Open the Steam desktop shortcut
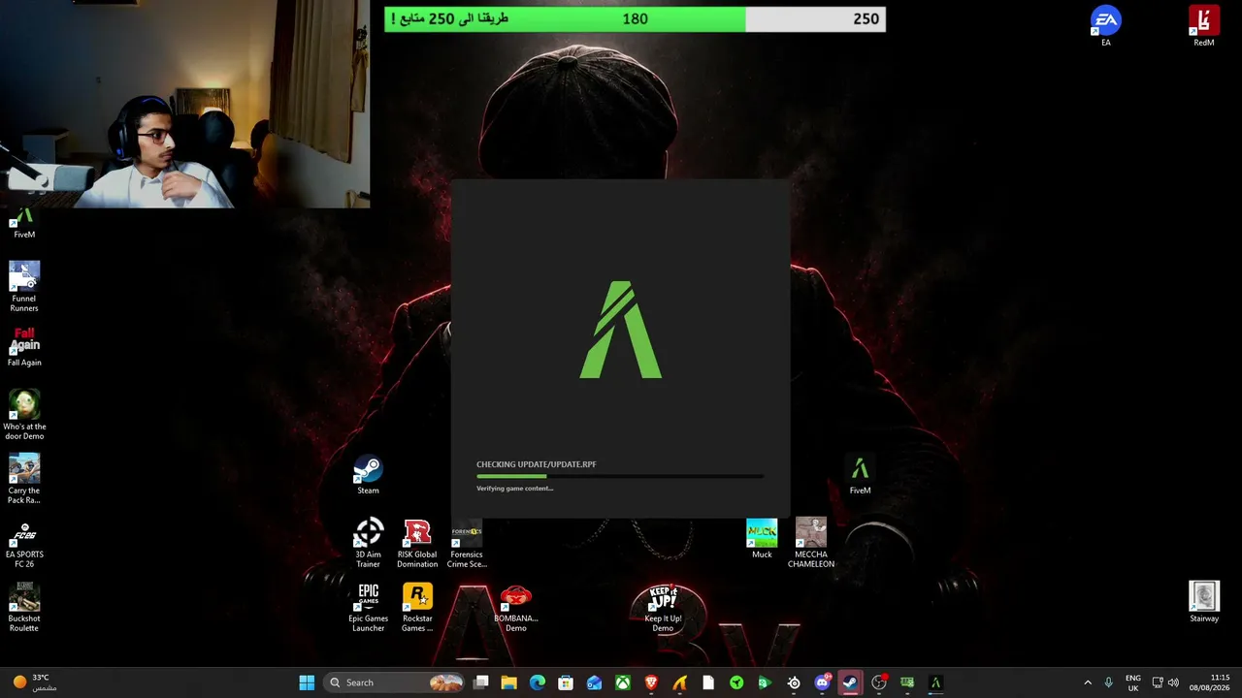This screenshot has height=698, width=1242. (x=368, y=475)
